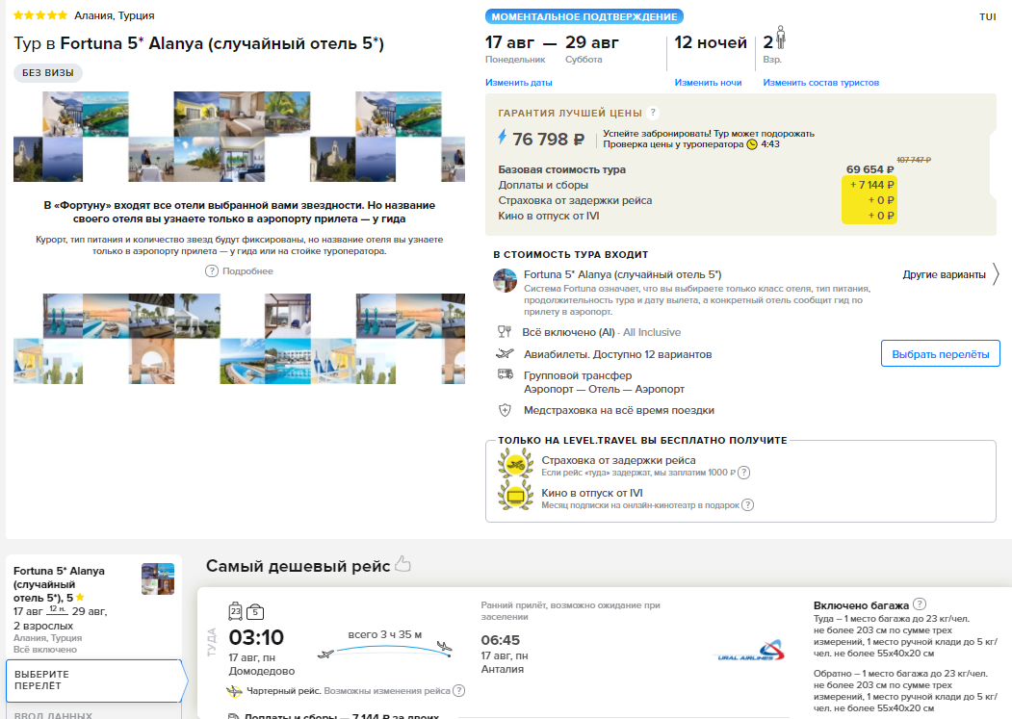Click the Медстраховка на всё время поездки line
1012x719 pixels.
[x=619, y=410]
